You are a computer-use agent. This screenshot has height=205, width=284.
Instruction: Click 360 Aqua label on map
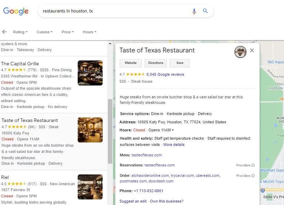pos(275,62)
